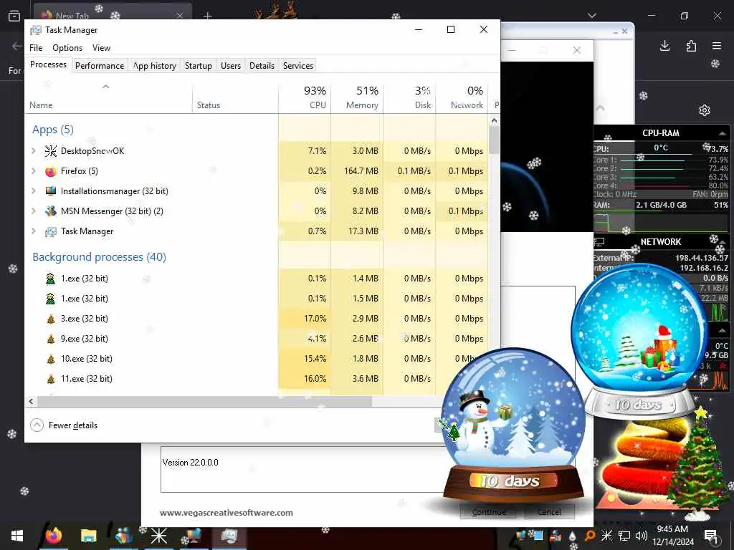Image resolution: width=734 pixels, height=550 pixels.
Task: Sort processes by the Disk column header
Action: [x=409, y=97]
